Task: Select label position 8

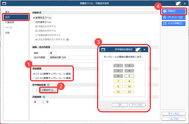Action: pos(129,81)
